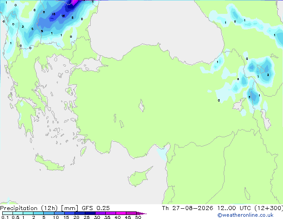The height and width of the screenshot is (219, 283).
Task: Click the '9' precipitation value on map
Action: coord(42,31)
